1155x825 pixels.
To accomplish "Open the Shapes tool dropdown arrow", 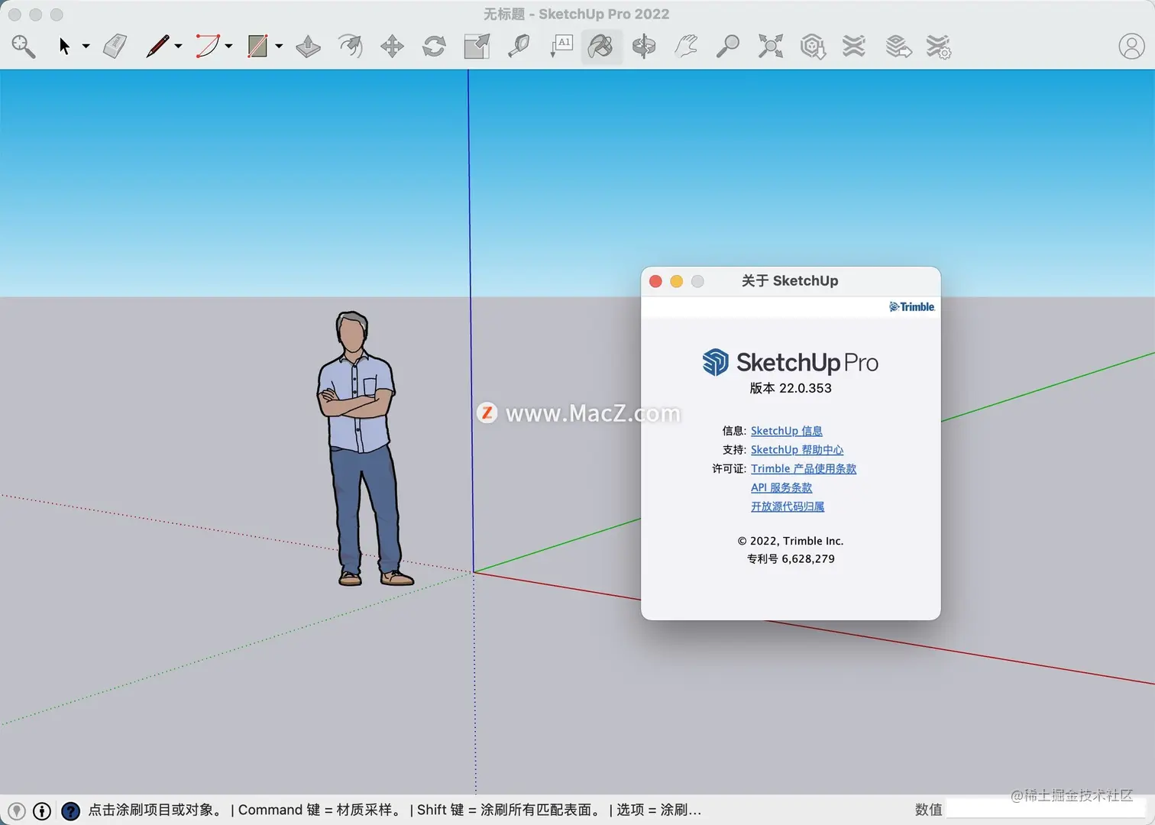I will tap(279, 47).
